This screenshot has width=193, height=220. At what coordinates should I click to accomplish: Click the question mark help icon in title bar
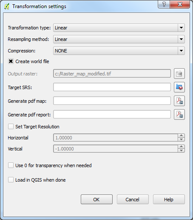pos(164,4)
